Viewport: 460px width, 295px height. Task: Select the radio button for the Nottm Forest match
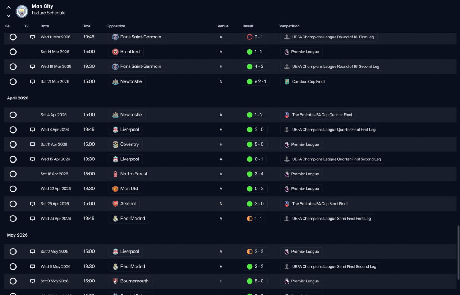13,174
